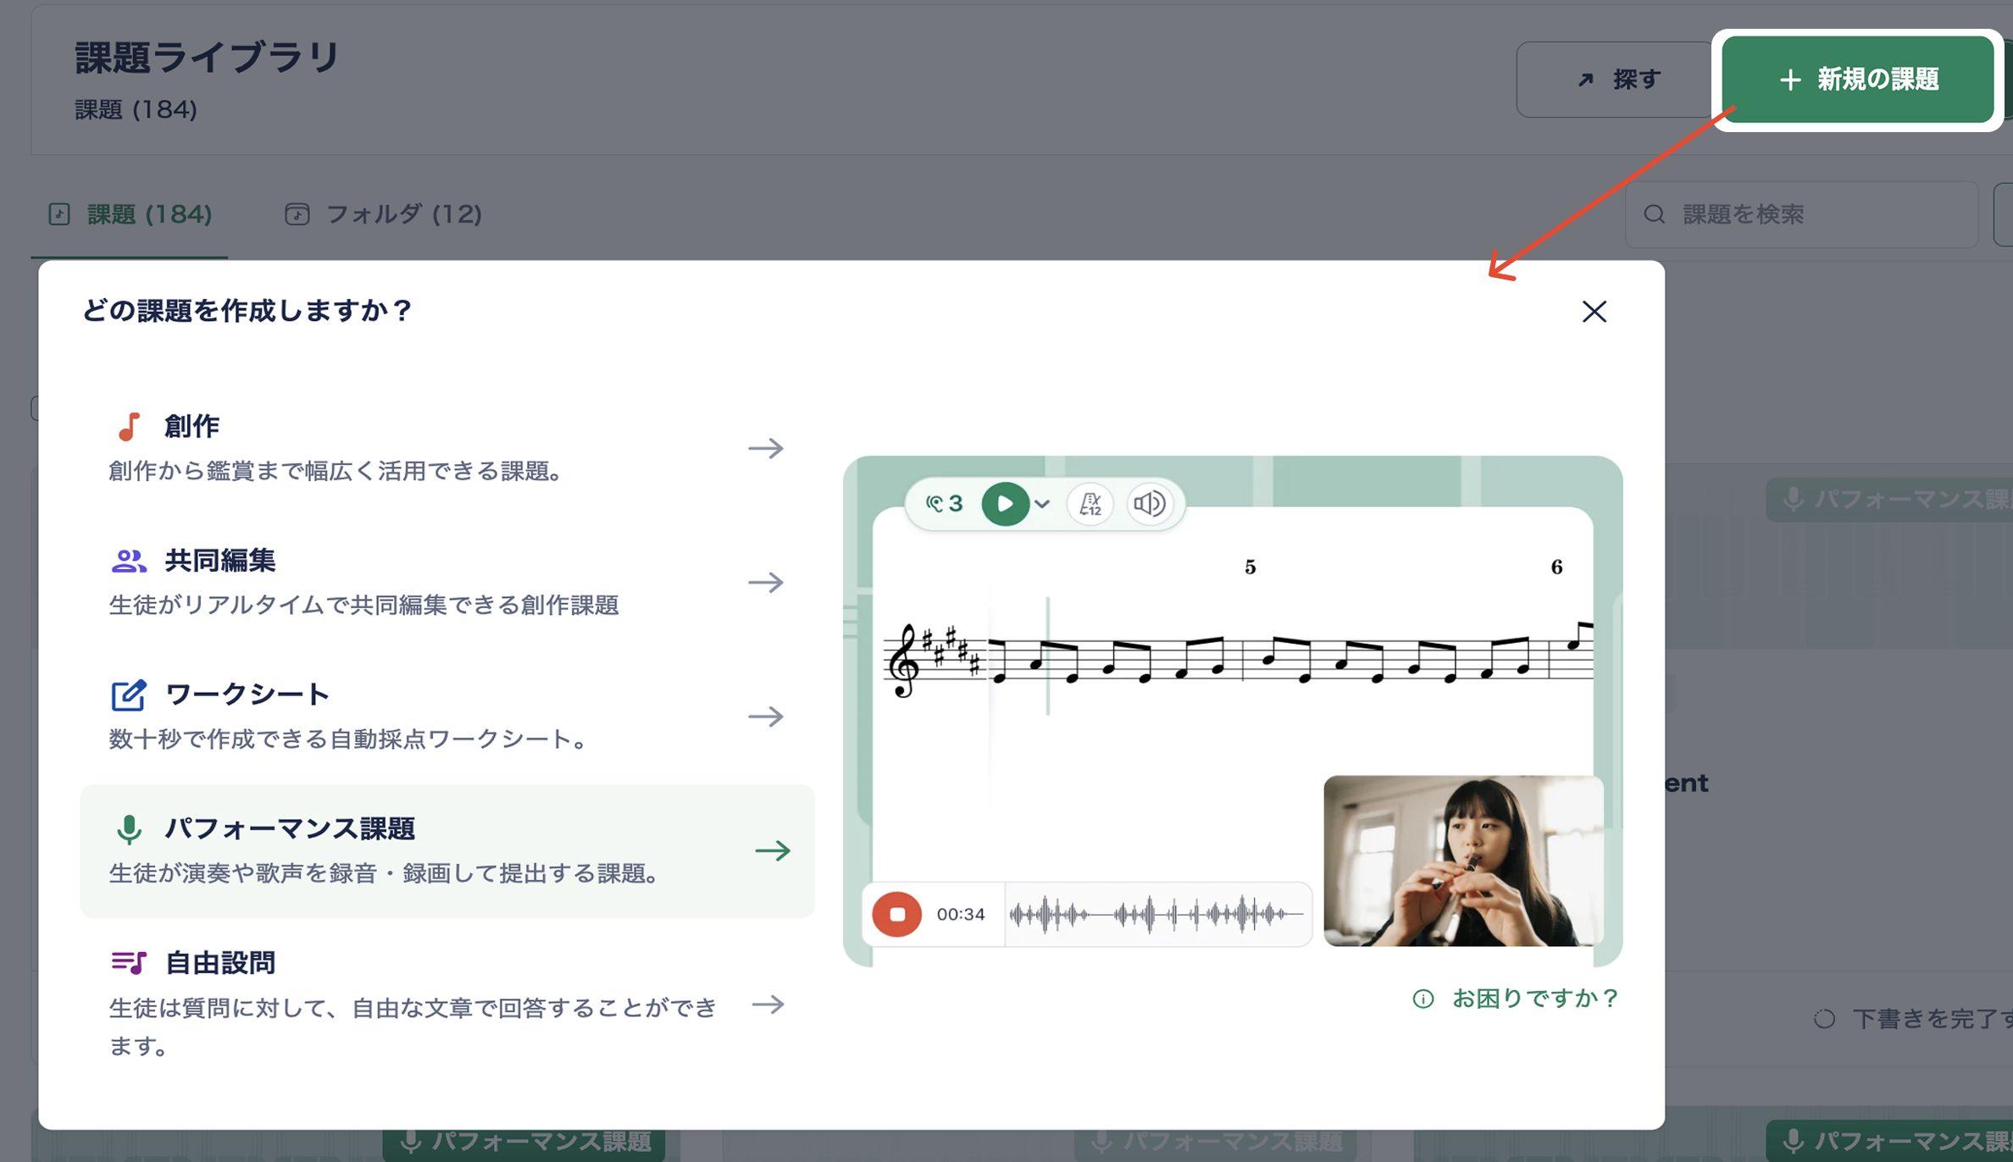The image size is (2013, 1162).
Task: Click the ear listen count icon
Action: click(x=944, y=504)
